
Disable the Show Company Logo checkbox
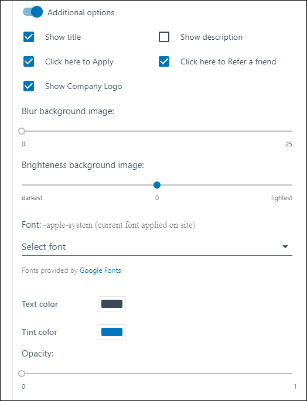(x=29, y=86)
